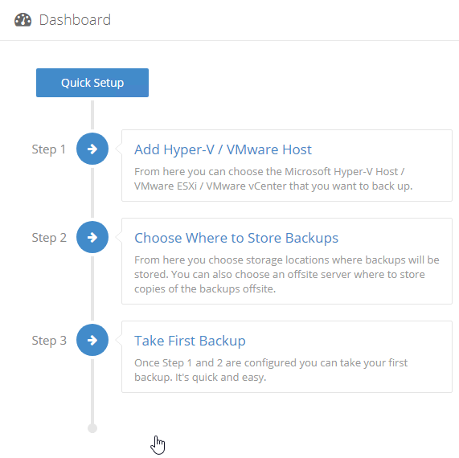Click the Step 1 label
459x458 pixels.
(48, 149)
